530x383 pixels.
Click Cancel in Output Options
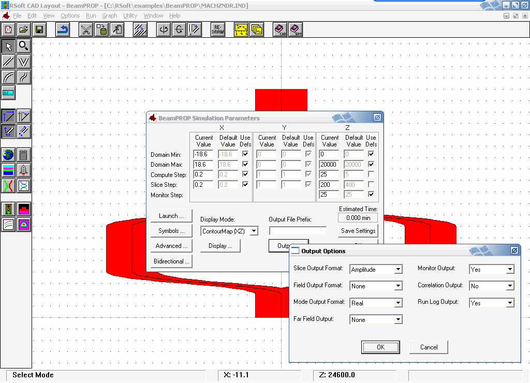[429, 347]
